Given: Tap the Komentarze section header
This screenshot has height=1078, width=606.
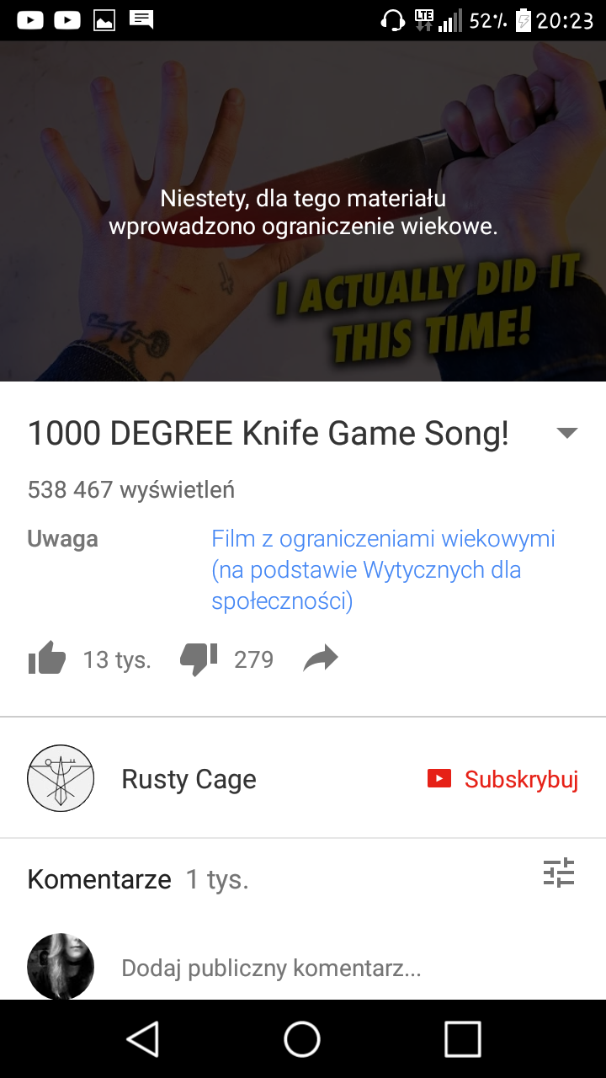Looking at the screenshot, I should pyautogui.click(x=99, y=879).
